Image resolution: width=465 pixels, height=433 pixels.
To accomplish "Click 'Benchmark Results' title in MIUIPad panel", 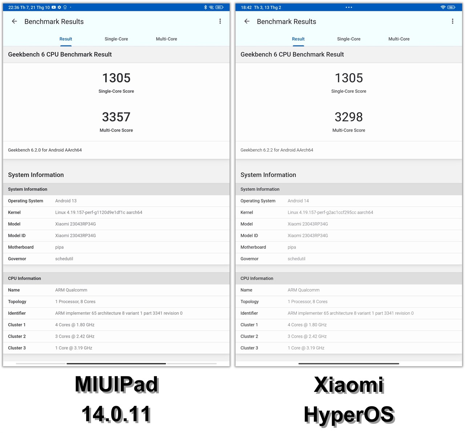I will tap(54, 21).
